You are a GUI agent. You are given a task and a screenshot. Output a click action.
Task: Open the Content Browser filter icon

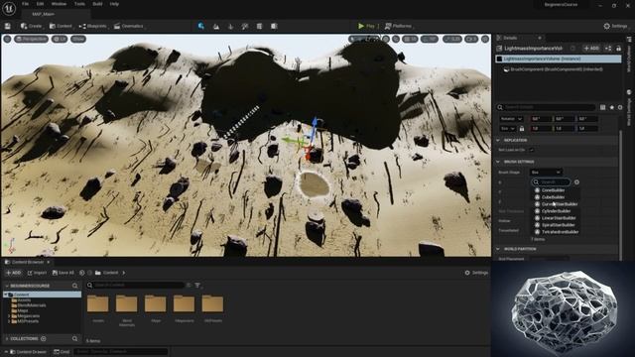point(197,286)
